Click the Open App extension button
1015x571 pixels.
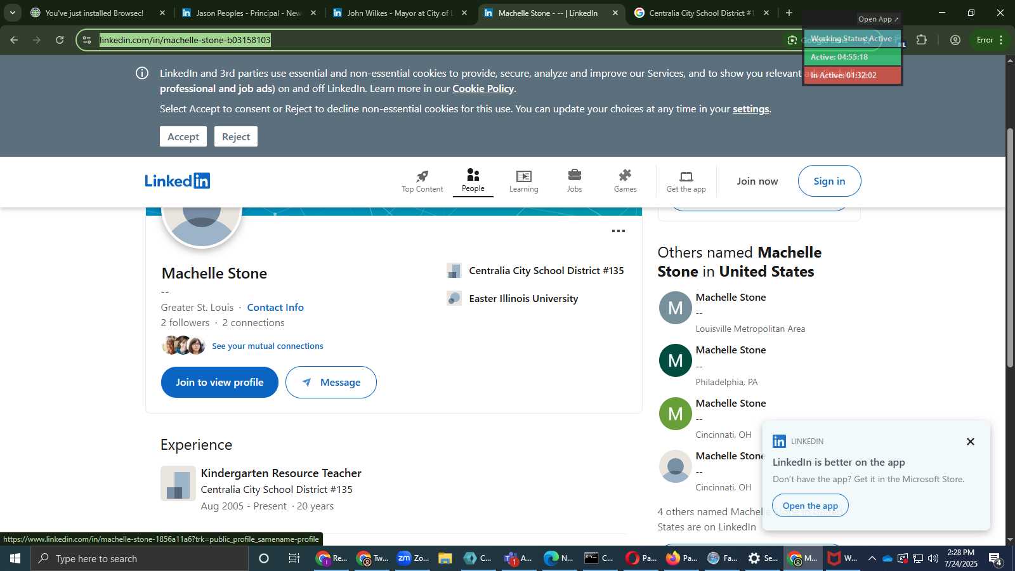(x=878, y=19)
